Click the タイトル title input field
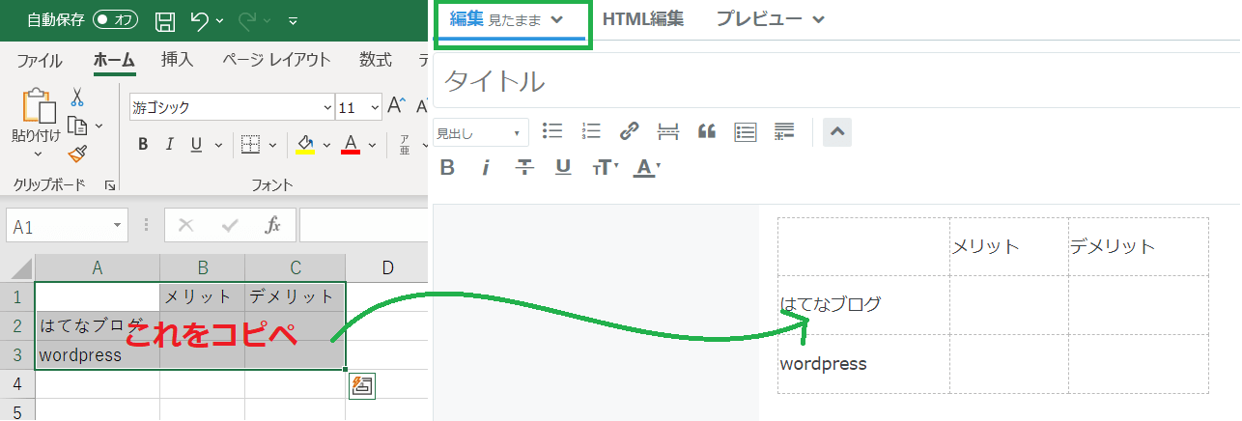1242x421 pixels. [x=836, y=81]
